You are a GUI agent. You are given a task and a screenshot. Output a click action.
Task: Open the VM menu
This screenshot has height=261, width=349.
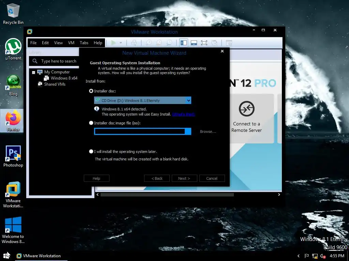click(x=71, y=42)
